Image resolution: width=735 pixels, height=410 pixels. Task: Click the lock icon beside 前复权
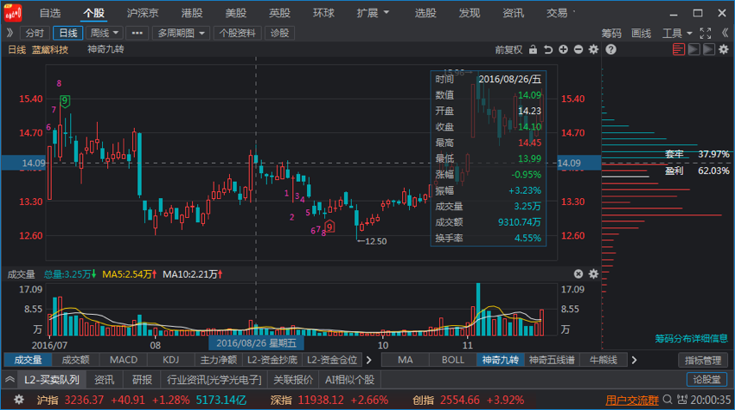point(533,49)
